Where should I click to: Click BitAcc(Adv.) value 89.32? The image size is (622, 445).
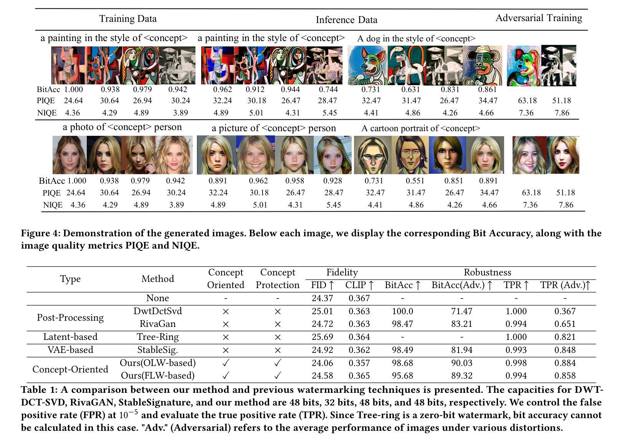[462, 376]
